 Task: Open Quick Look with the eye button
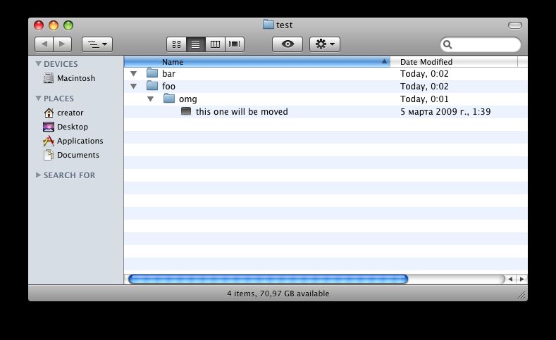(x=288, y=44)
